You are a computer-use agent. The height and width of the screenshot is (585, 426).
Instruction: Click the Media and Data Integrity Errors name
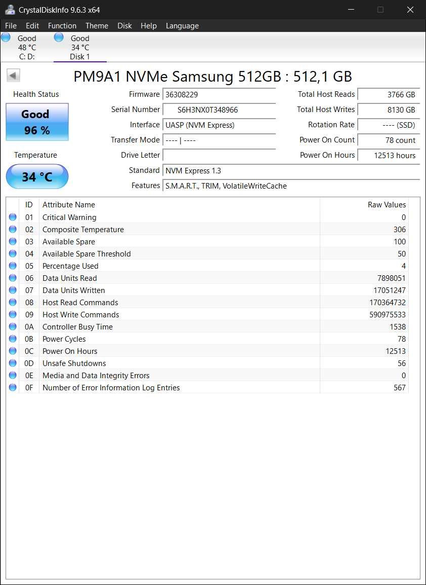coord(96,375)
